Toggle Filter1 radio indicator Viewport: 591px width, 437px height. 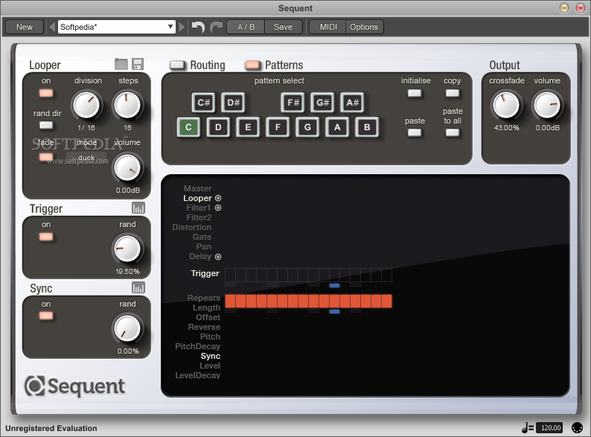pyautogui.click(x=218, y=208)
